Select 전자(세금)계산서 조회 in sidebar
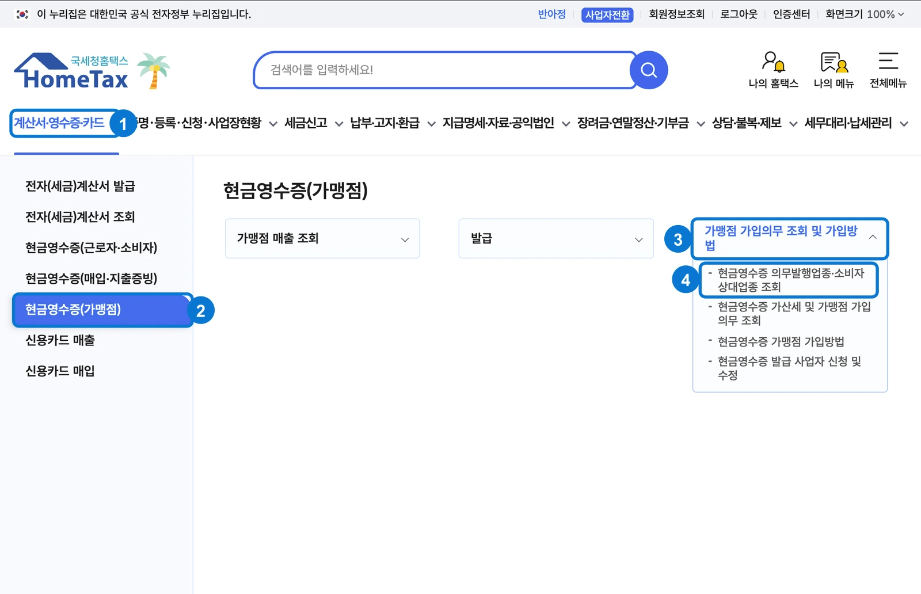 coord(80,217)
